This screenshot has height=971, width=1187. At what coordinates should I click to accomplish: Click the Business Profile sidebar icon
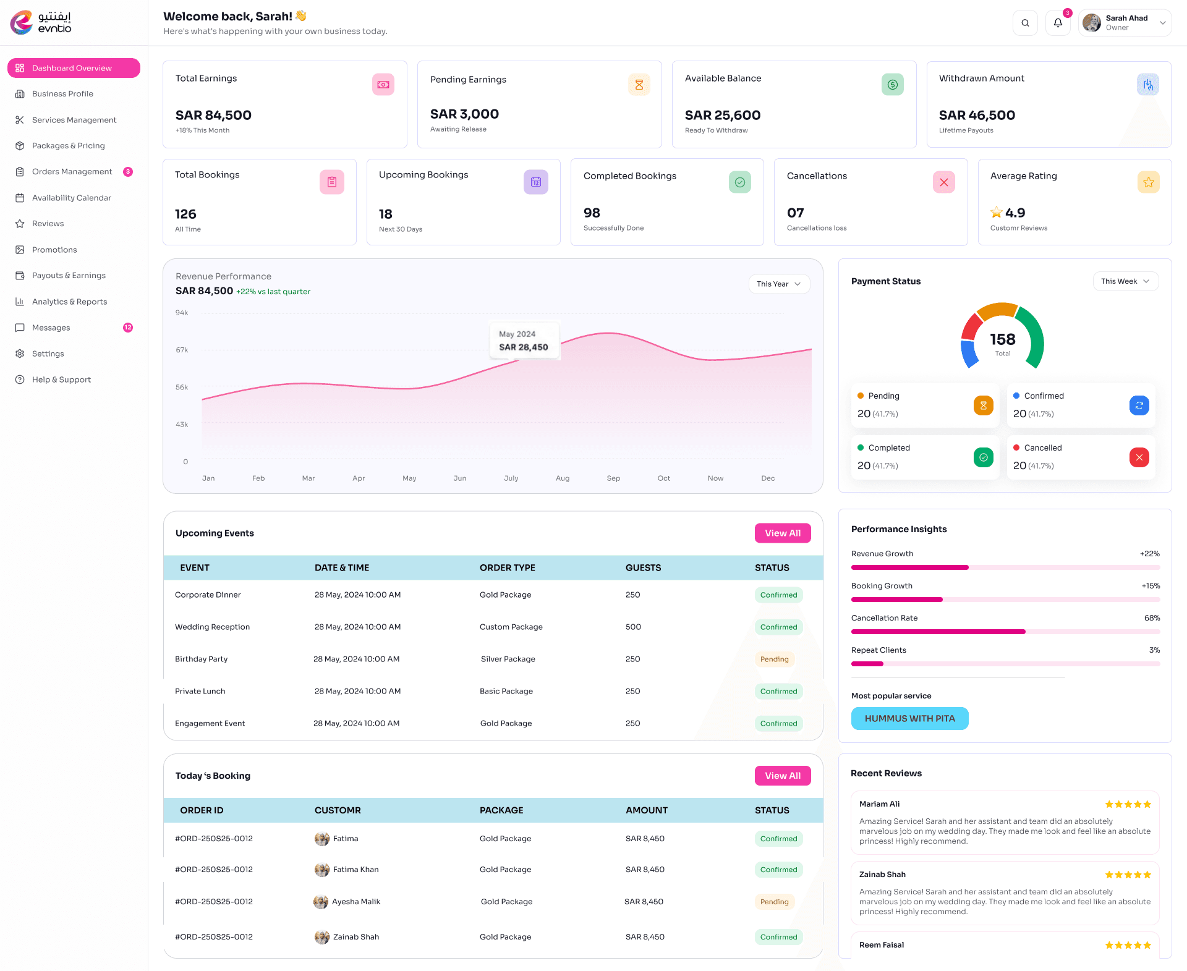(20, 94)
